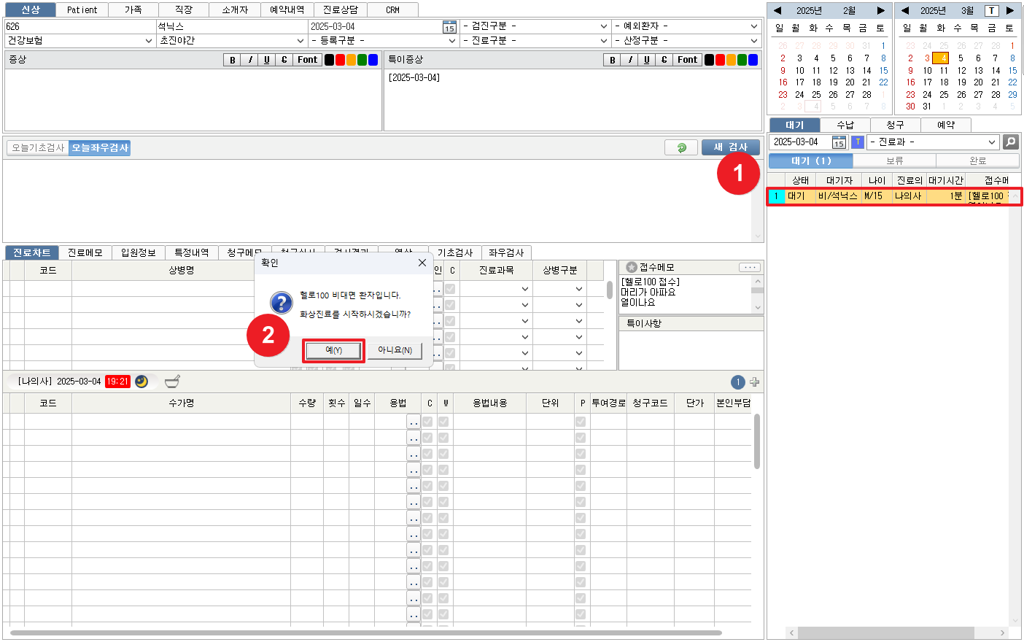Click the plus icon above the 본인부담 column
The width and height of the screenshot is (1024, 642).
(x=754, y=382)
